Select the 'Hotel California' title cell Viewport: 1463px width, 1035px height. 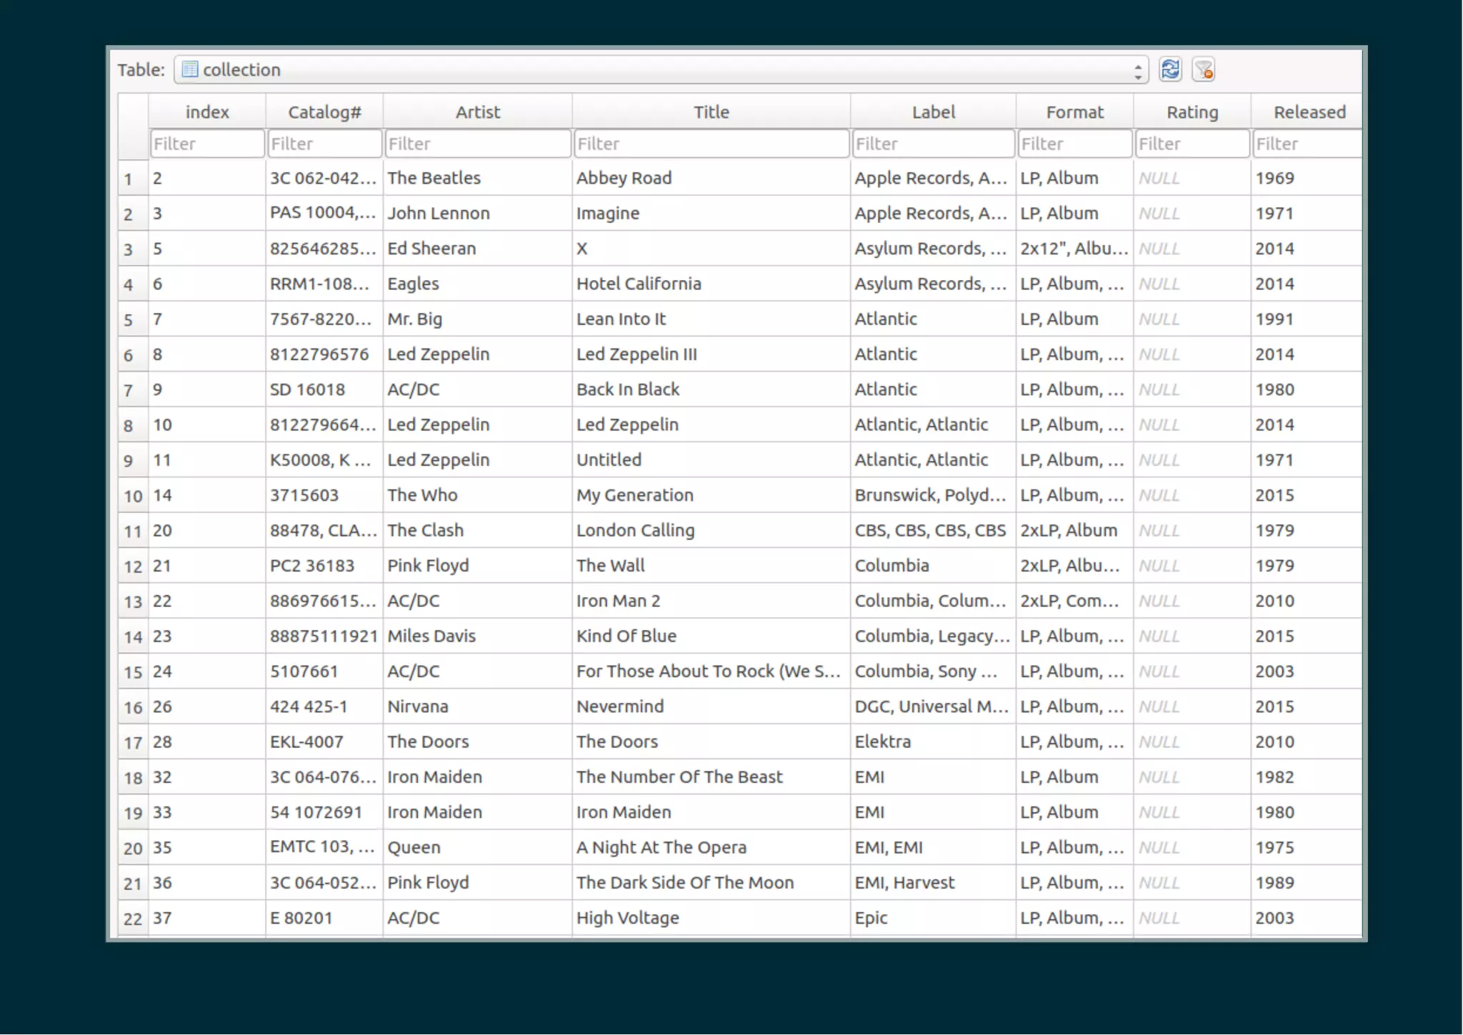click(711, 284)
